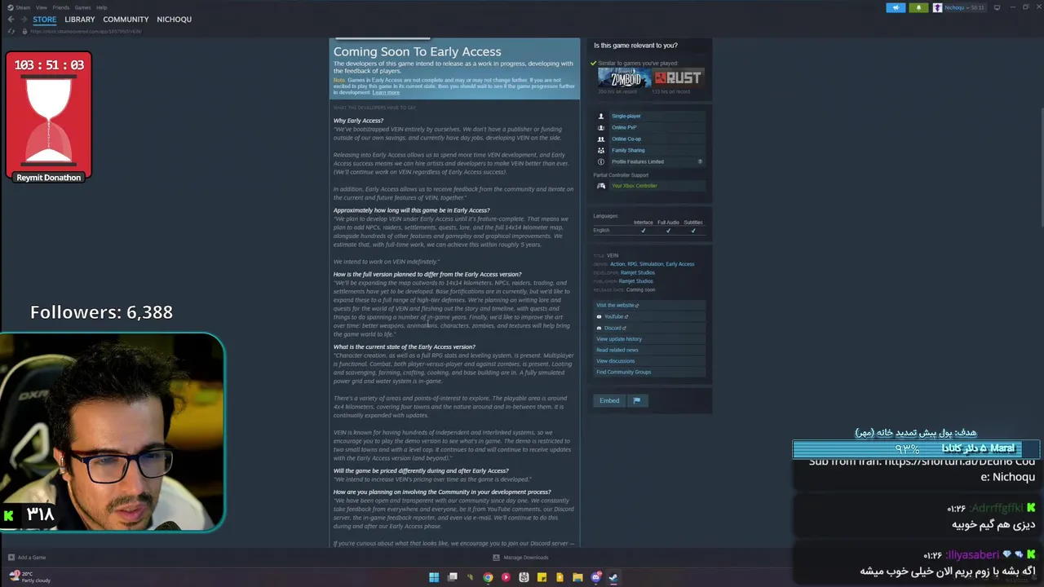
Task: Switch to the LIBRARY tab
Action: click(x=80, y=19)
